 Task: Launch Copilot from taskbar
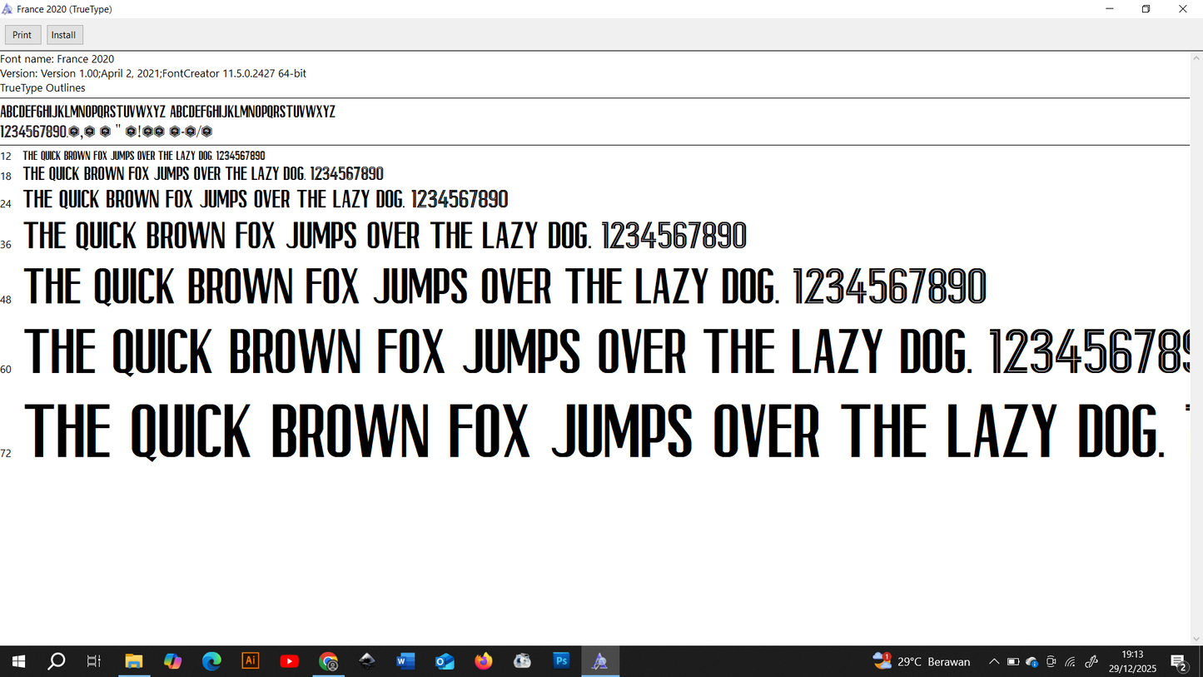[172, 661]
